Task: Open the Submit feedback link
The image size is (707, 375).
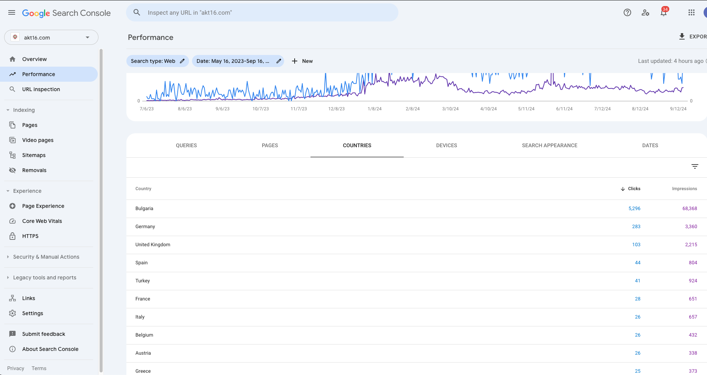Action: tap(44, 334)
